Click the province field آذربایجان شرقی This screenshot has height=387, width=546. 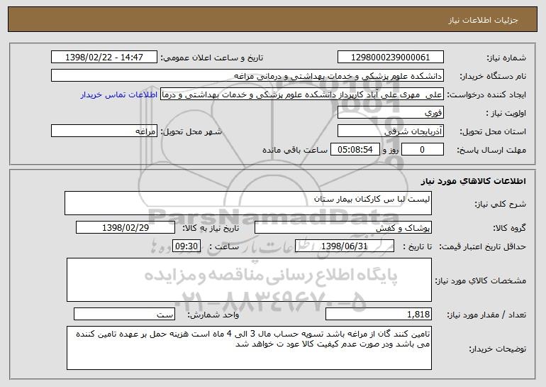(390, 131)
